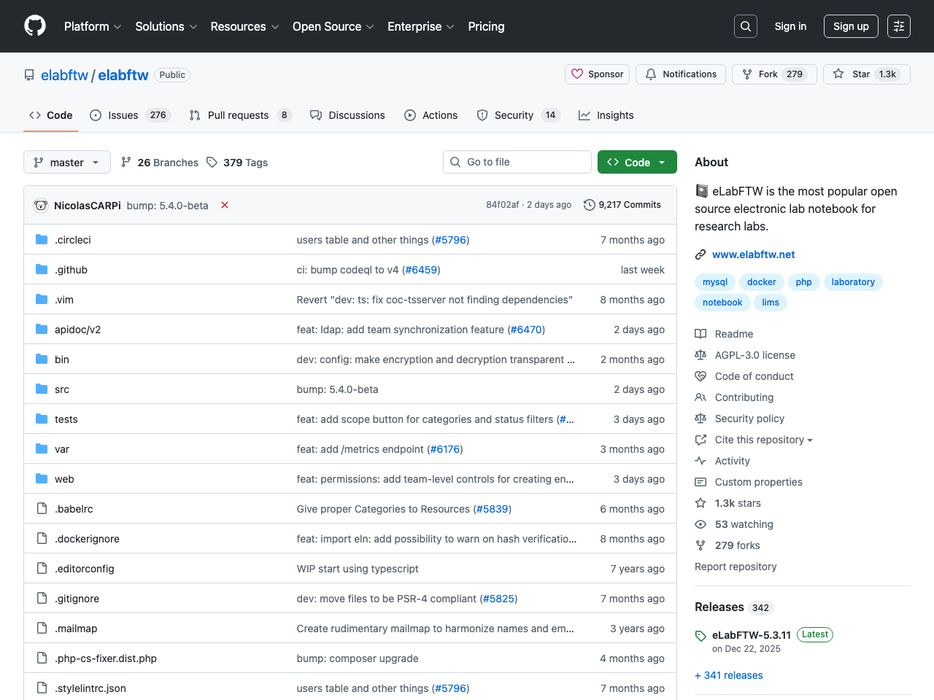Open the master branch selector
Screen dimensions: 934x700
[66, 162]
